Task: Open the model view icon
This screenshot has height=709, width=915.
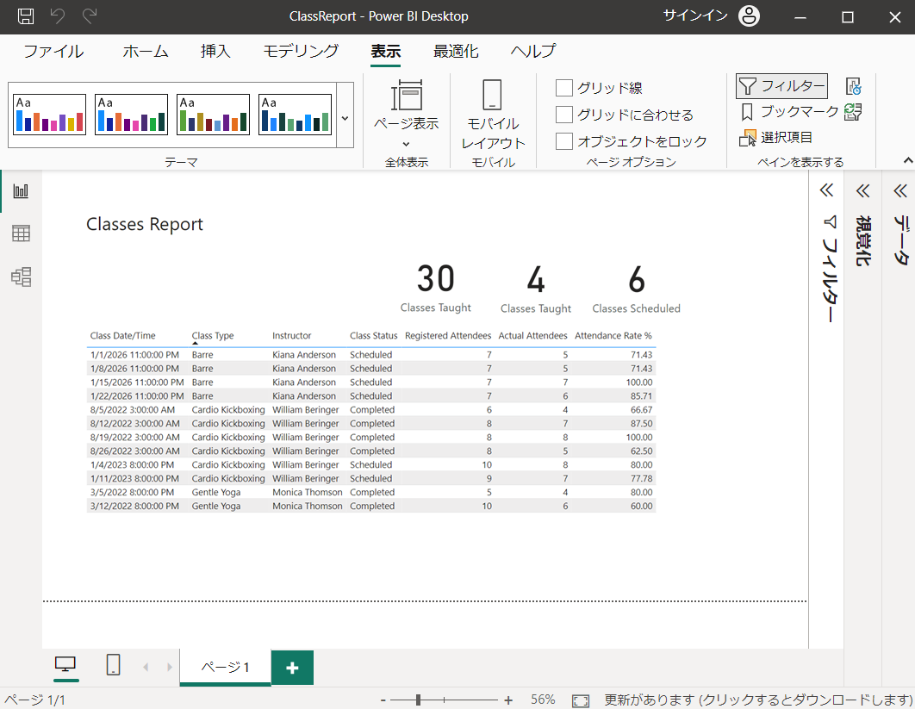Action: tap(21, 277)
